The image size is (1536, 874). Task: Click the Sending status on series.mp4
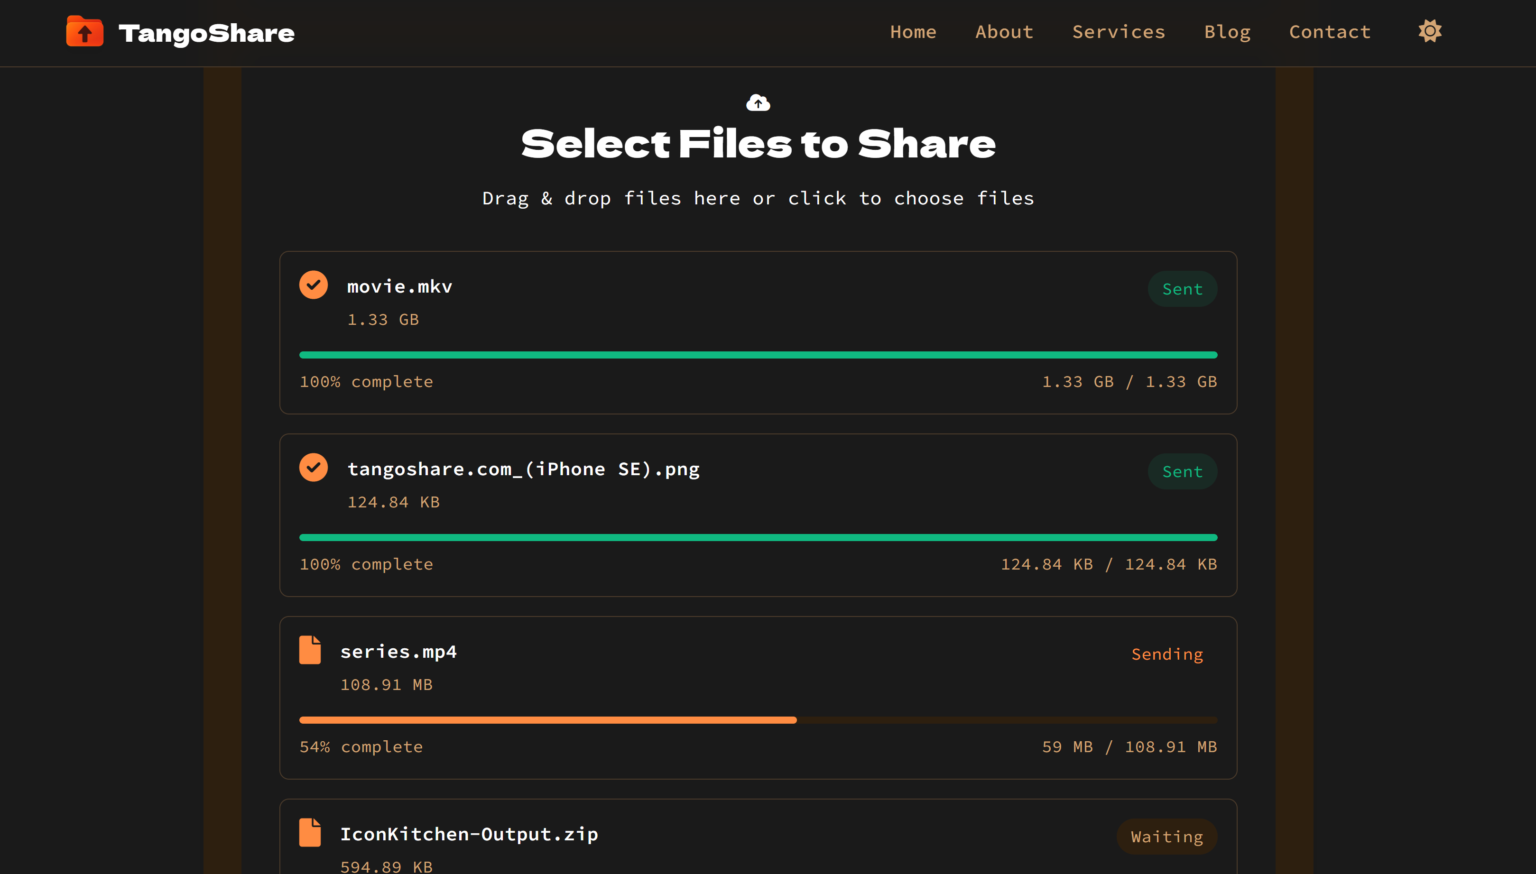1166,653
